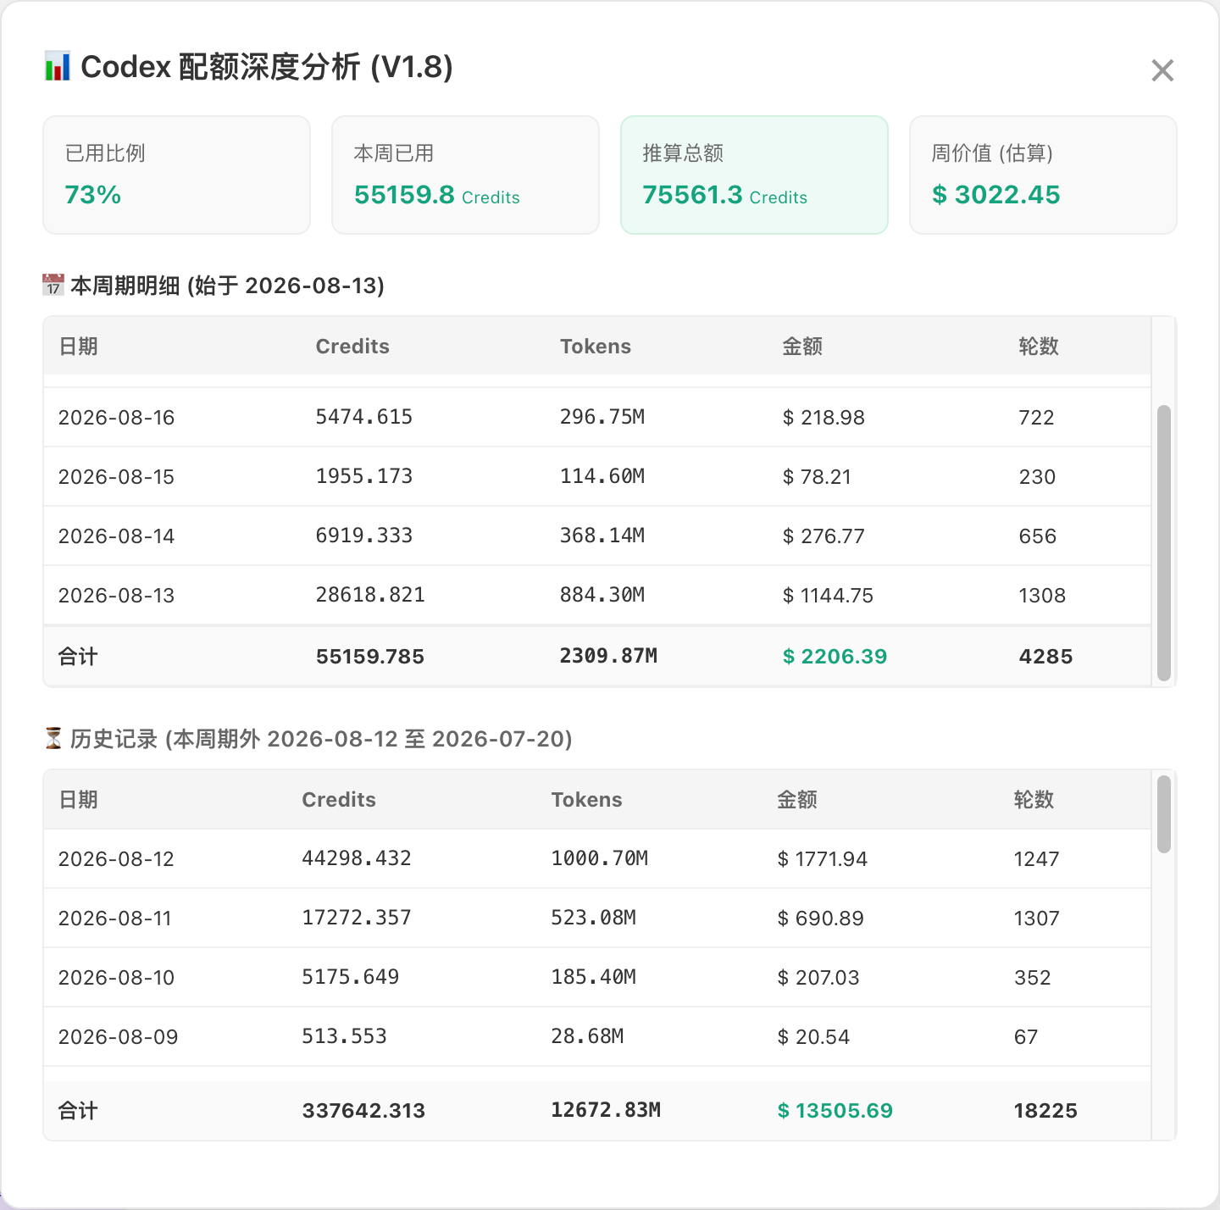Select the date cell 2026-08-09
This screenshot has width=1220, height=1210.
point(118,1037)
